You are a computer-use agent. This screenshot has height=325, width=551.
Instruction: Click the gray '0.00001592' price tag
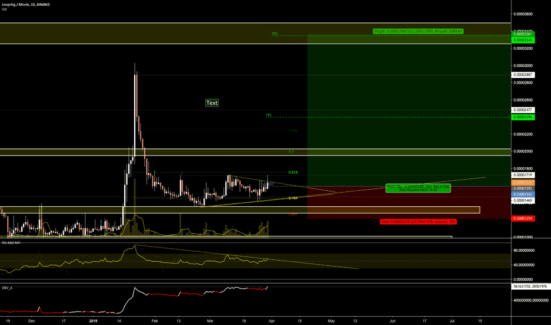pos(523,188)
